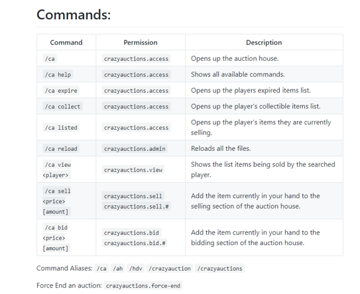Screen dimensions: 360x294
Task: Select the Command column header
Action: [66, 42]
